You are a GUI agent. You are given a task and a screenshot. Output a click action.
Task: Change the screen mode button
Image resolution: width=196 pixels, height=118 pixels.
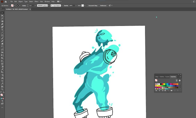[2, 104]
